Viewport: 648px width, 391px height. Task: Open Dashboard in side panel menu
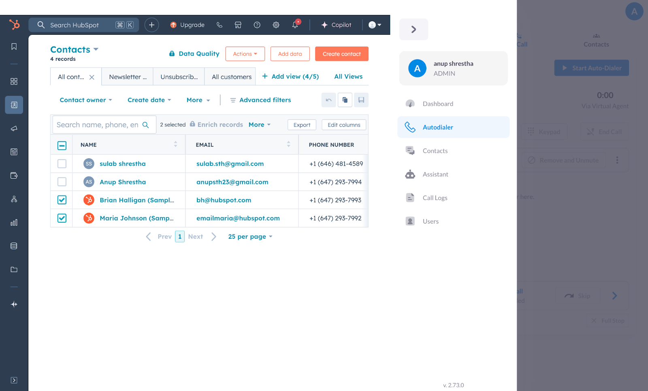(x=454, y=104)
